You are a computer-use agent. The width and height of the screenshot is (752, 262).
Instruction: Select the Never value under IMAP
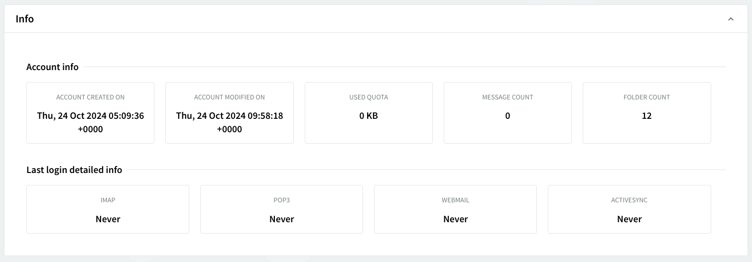(108, 219)
